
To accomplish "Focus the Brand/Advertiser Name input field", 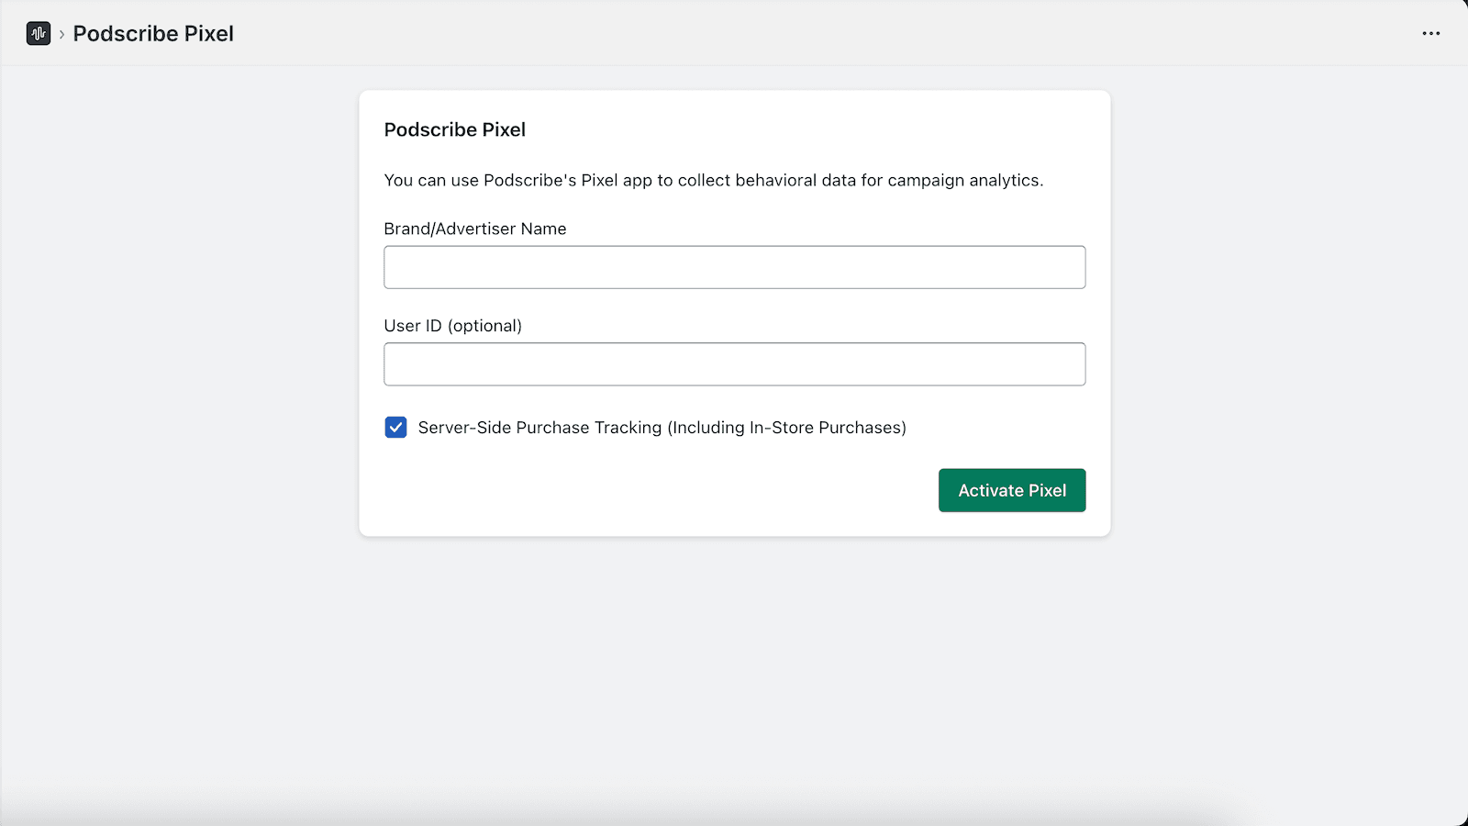I will 734,267.
